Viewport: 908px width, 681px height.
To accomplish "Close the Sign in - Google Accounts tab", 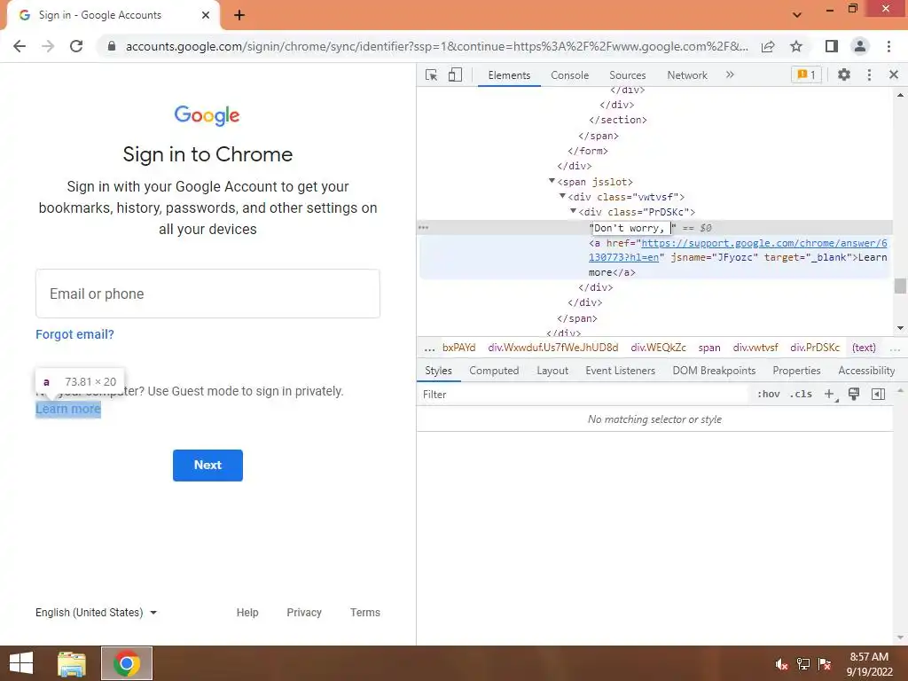I will tap(206, 15).
